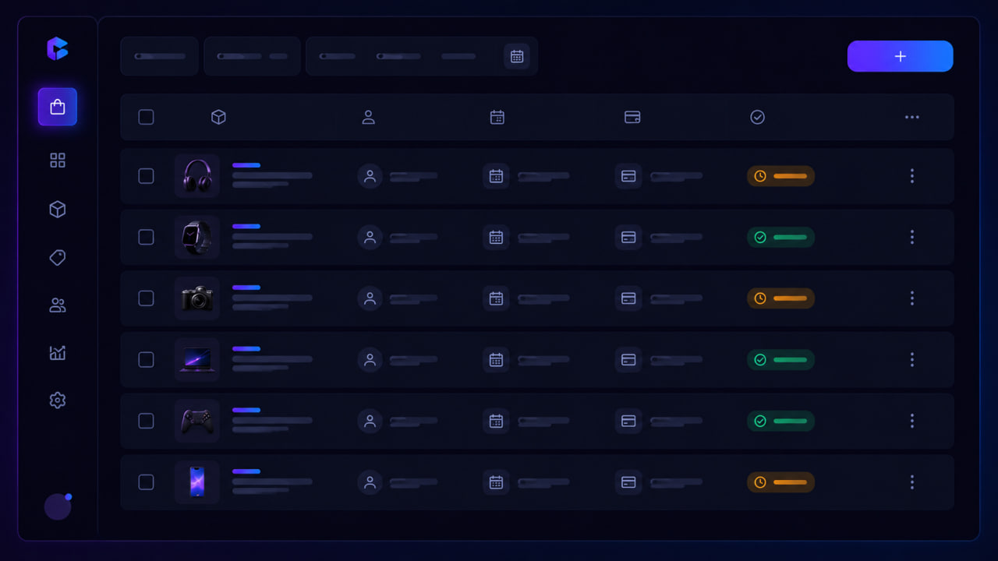Sort by the product cube column header
Screen dimensions: 998x561
(x=219, y=117)
